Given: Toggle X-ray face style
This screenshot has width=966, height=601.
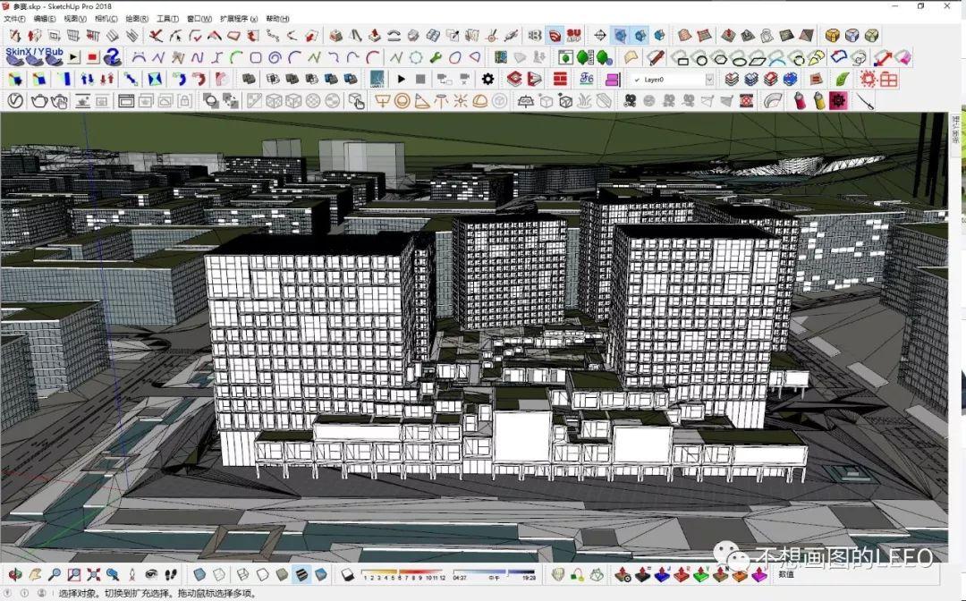Looking at the screenshot, I should click(x=199, y=574).
